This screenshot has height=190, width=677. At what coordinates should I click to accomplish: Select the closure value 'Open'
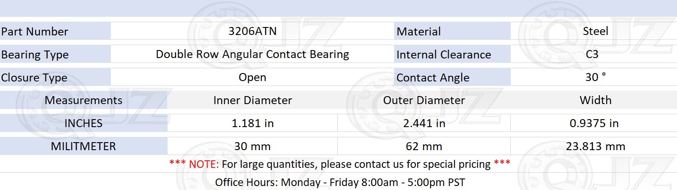pyautogui.click(x=252, y=77)
